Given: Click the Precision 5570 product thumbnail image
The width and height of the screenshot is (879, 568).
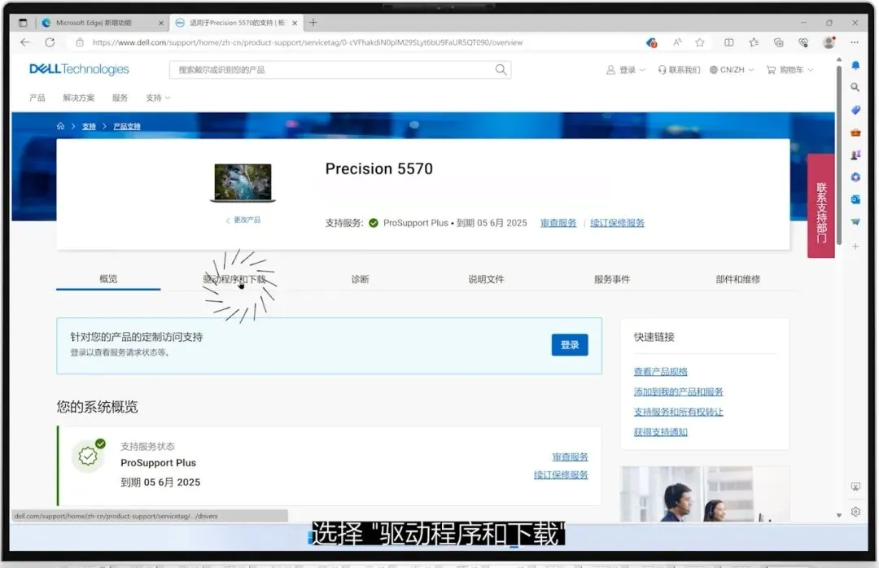Looking at the screenshot, I should 243,181.
